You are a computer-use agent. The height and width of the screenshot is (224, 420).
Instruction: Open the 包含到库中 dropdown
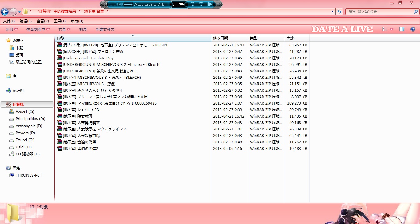tap(38, 30)
